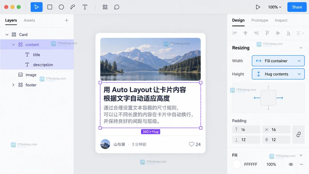Open Height Hug contents dropdown
Screen dimensions: 309x174
click(278, 74)
